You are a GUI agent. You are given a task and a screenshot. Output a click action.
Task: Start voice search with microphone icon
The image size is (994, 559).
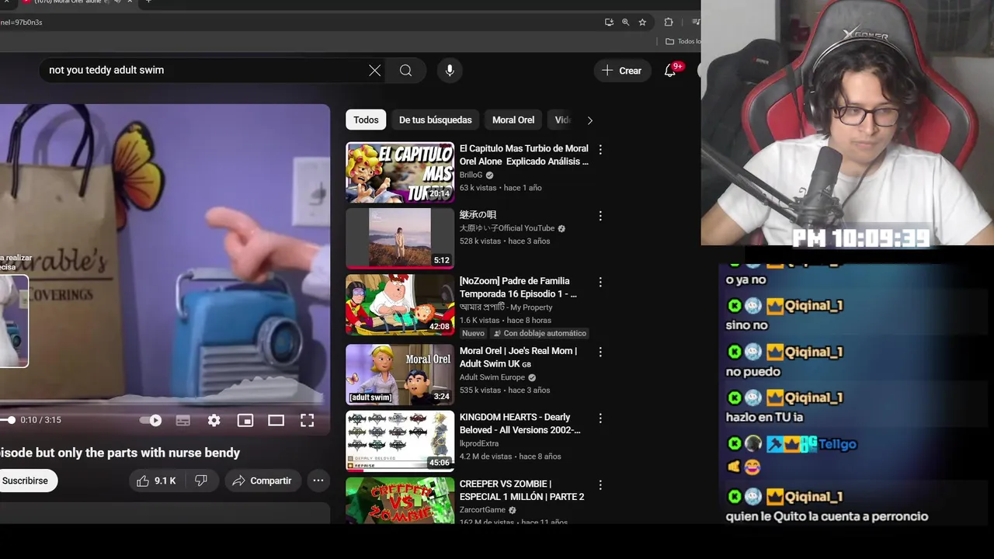(x=450, y=71)
